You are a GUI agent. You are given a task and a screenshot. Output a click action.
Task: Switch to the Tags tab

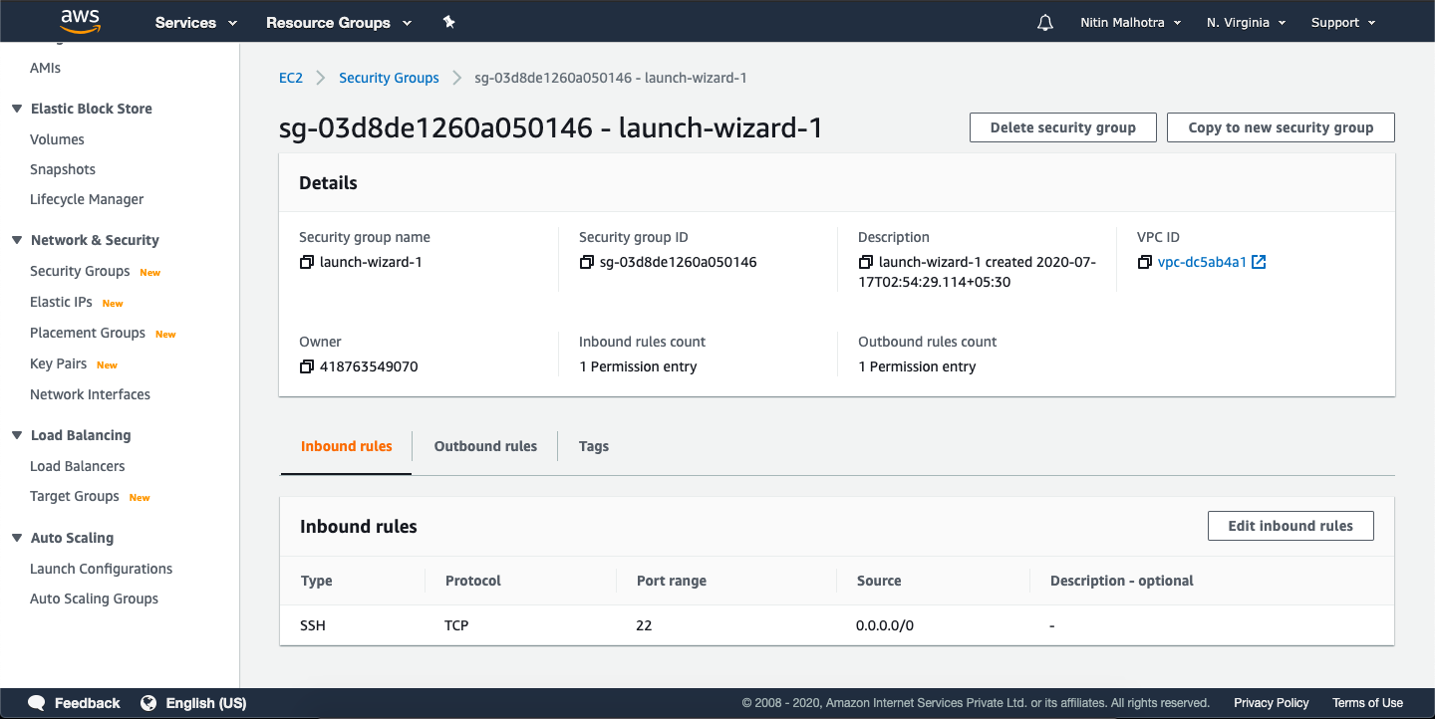coord(594,446)
